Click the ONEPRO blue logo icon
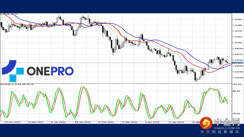This screenshot has height=137, width=244. [13, 71]
